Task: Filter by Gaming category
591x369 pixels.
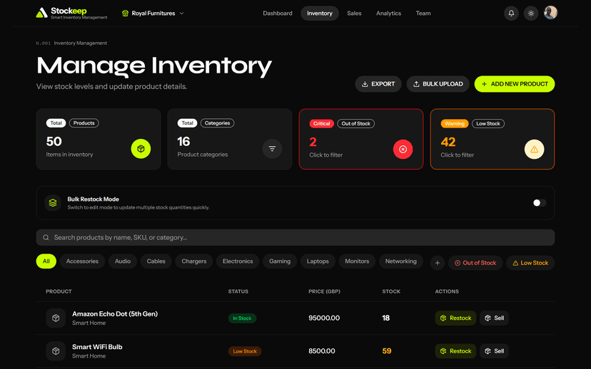Action: click(280, 261)
